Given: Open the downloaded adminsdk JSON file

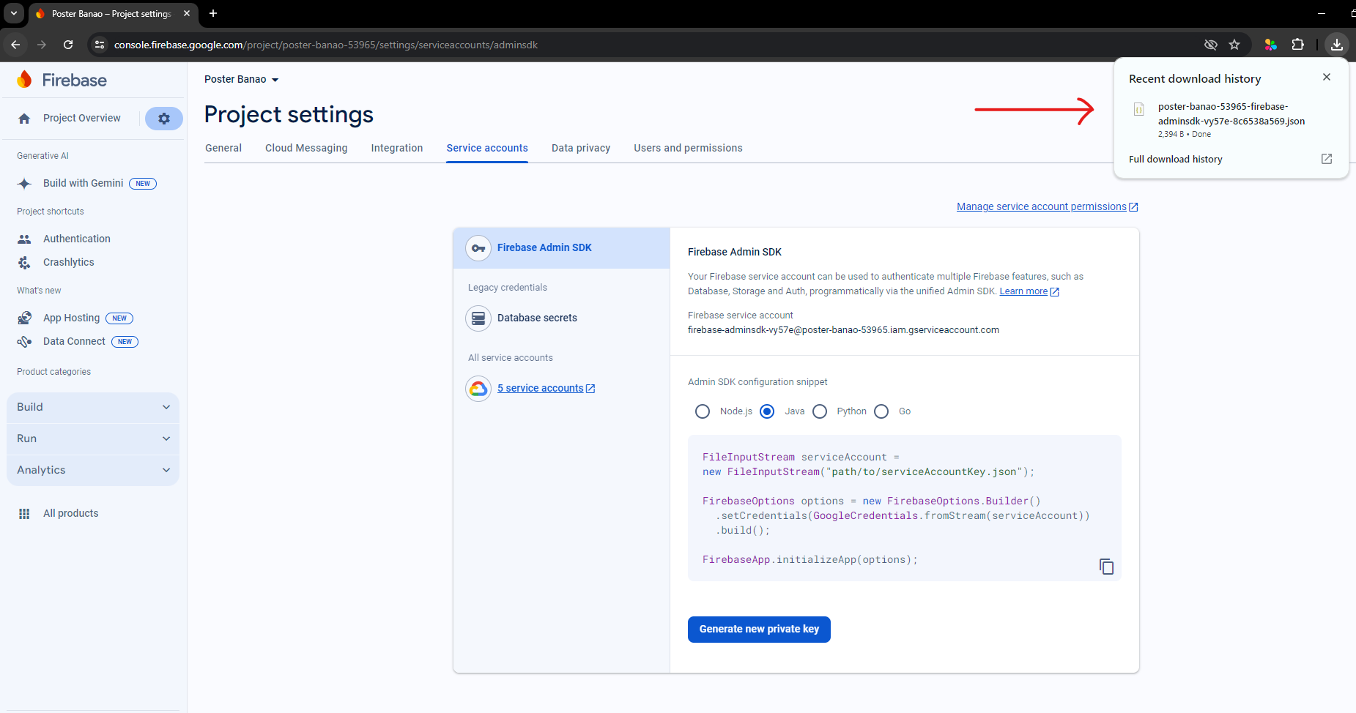Looking at the screenshot, I should click(x=1231, y=114).
